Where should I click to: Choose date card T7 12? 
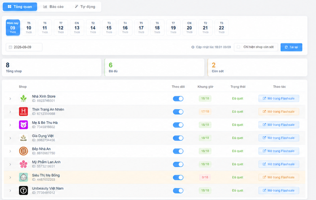point(61,28)
